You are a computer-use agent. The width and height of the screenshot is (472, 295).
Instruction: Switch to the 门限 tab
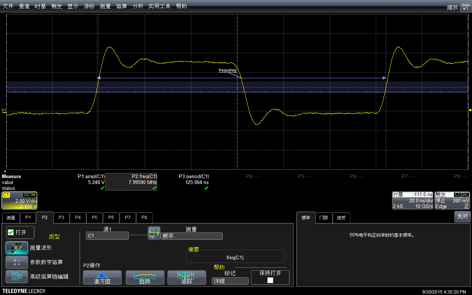[323, 218]
